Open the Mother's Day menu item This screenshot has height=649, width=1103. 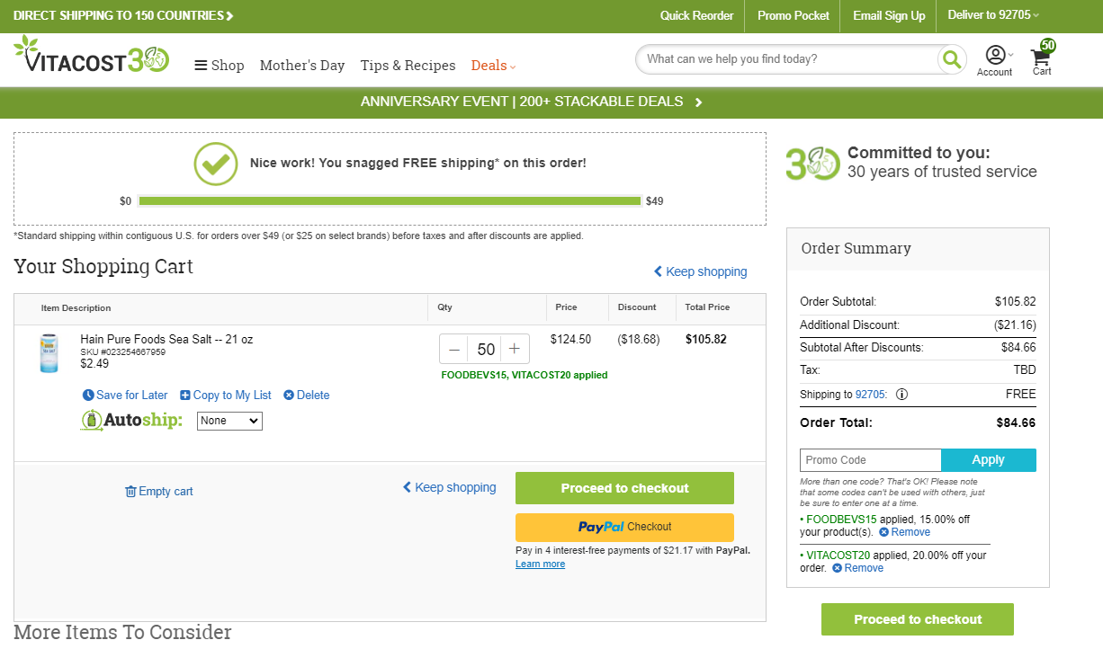pos(302,66)
